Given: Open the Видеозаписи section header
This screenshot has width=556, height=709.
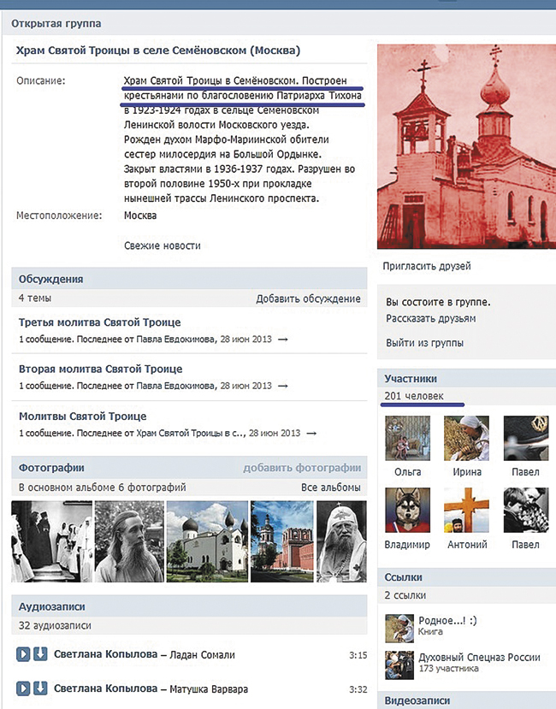Looking at the screenshot, I should [x=417, y=700].
